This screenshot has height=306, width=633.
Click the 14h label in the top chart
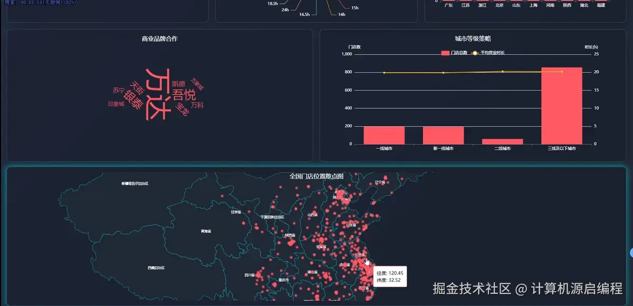click(342, 15)
